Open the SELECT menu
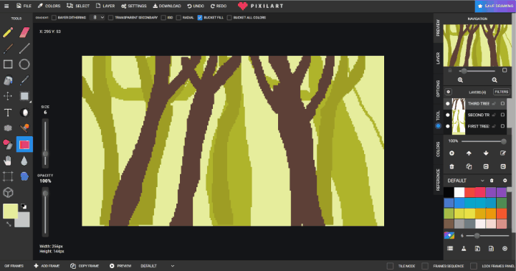The height and width of the screenshot is (271, 516). 78,6
